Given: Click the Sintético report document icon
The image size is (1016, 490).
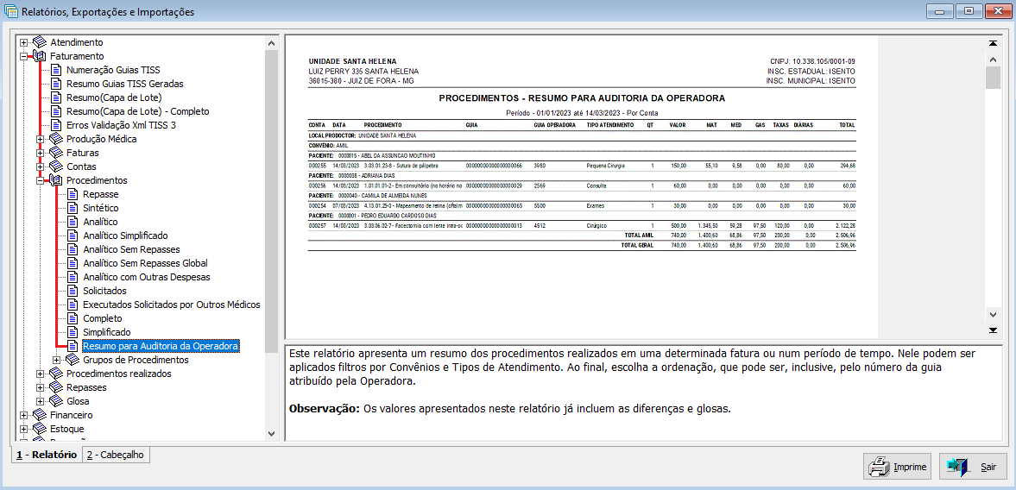Looking at the screenshot, I should 73,208.
